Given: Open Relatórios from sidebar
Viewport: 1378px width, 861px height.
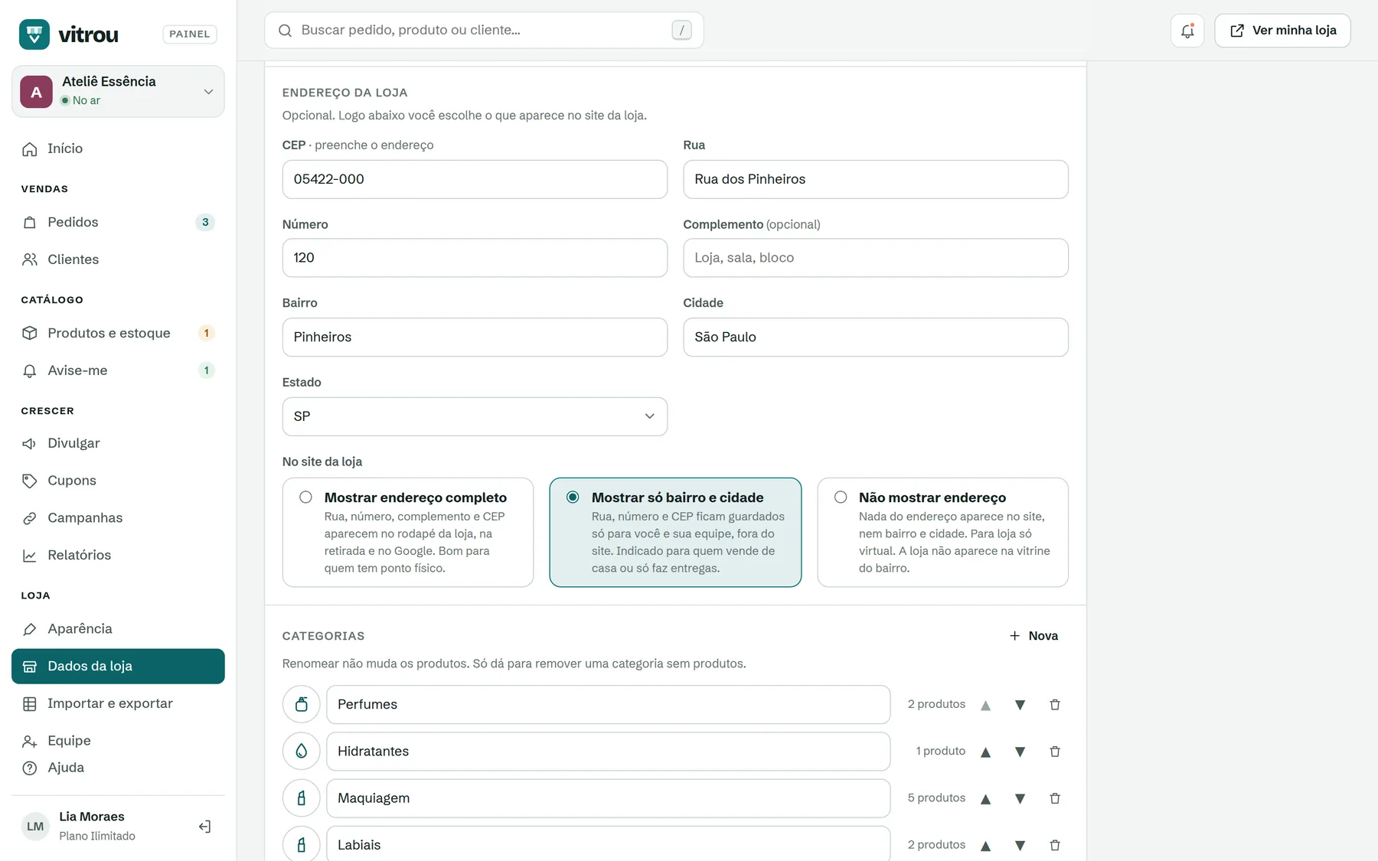Looking at the screenshot, I should pos(118,555).
